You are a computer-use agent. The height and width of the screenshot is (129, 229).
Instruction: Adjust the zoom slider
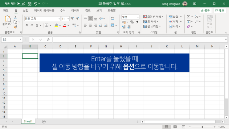point(202,127)
